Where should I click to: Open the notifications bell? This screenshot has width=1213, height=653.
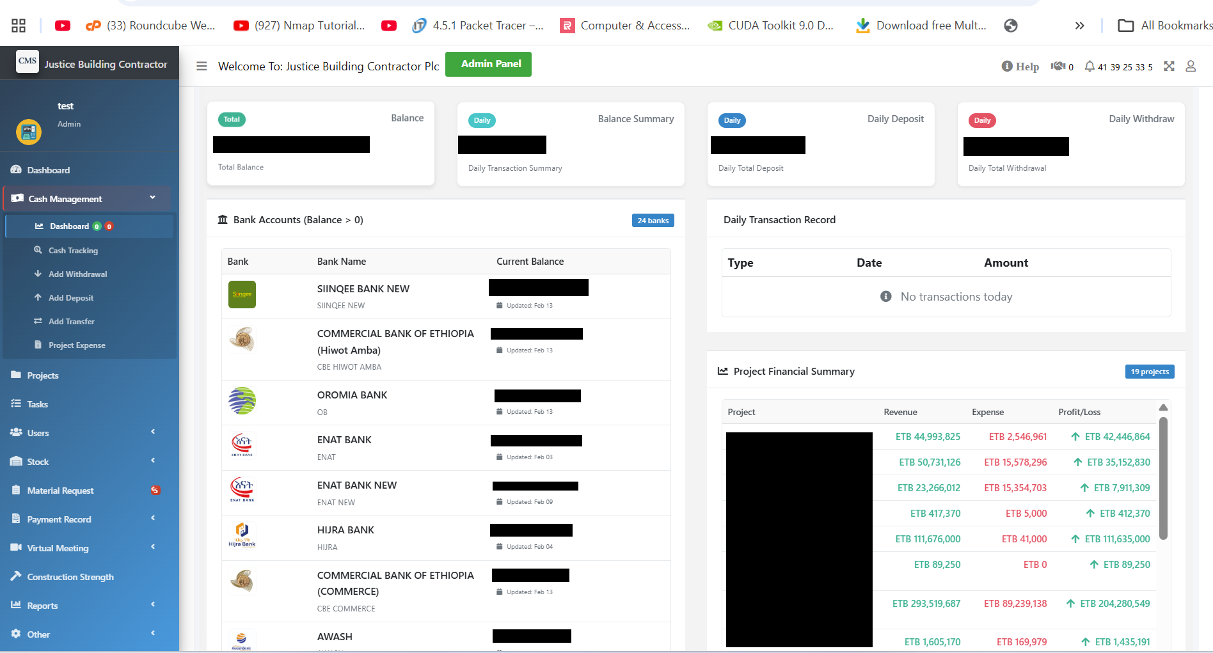(x=1089, y=66)
